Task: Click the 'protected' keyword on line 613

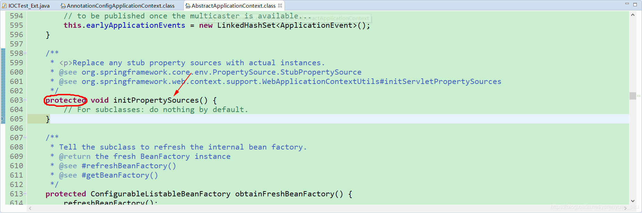Action: [x=66, y=194]
